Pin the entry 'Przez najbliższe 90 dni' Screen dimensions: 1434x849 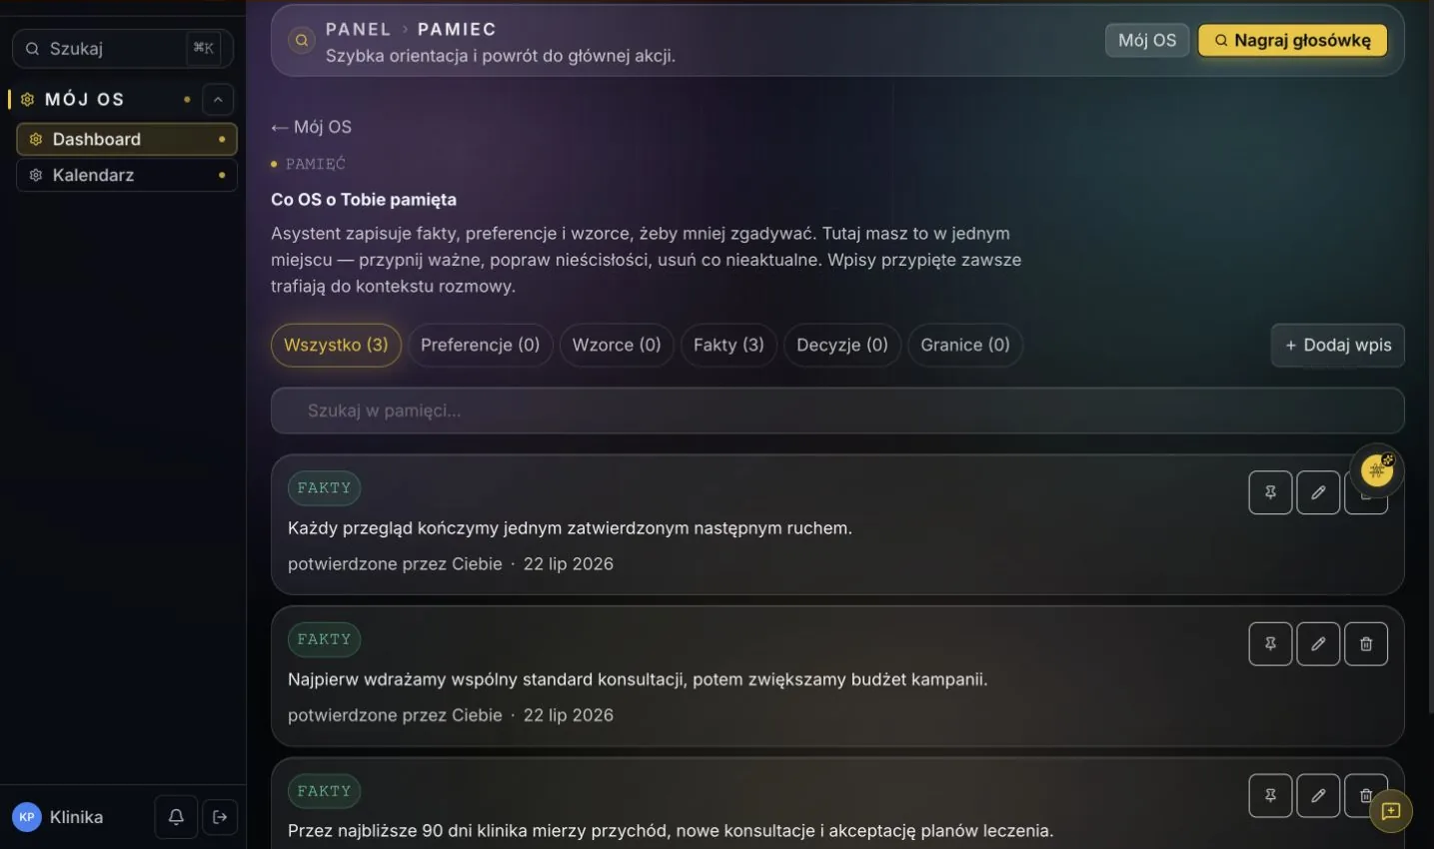(x=1270, y=796)
